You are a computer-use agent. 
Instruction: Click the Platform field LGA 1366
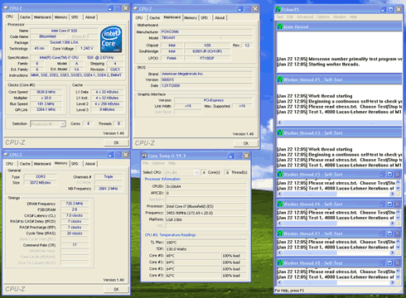click(x=206, y=219)
